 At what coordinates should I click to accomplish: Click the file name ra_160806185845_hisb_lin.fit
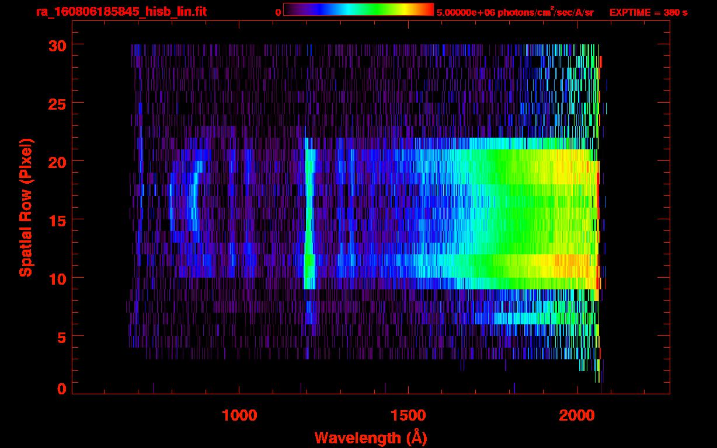point(121,12)
